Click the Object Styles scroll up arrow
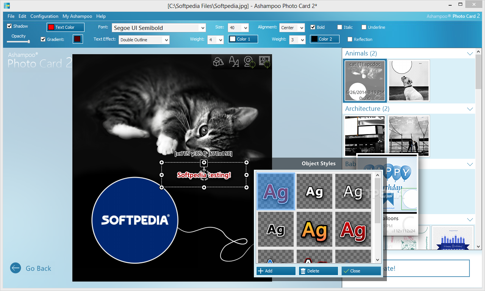The width and height of the screenshot is (485, 291). click(x=378, y=175)
